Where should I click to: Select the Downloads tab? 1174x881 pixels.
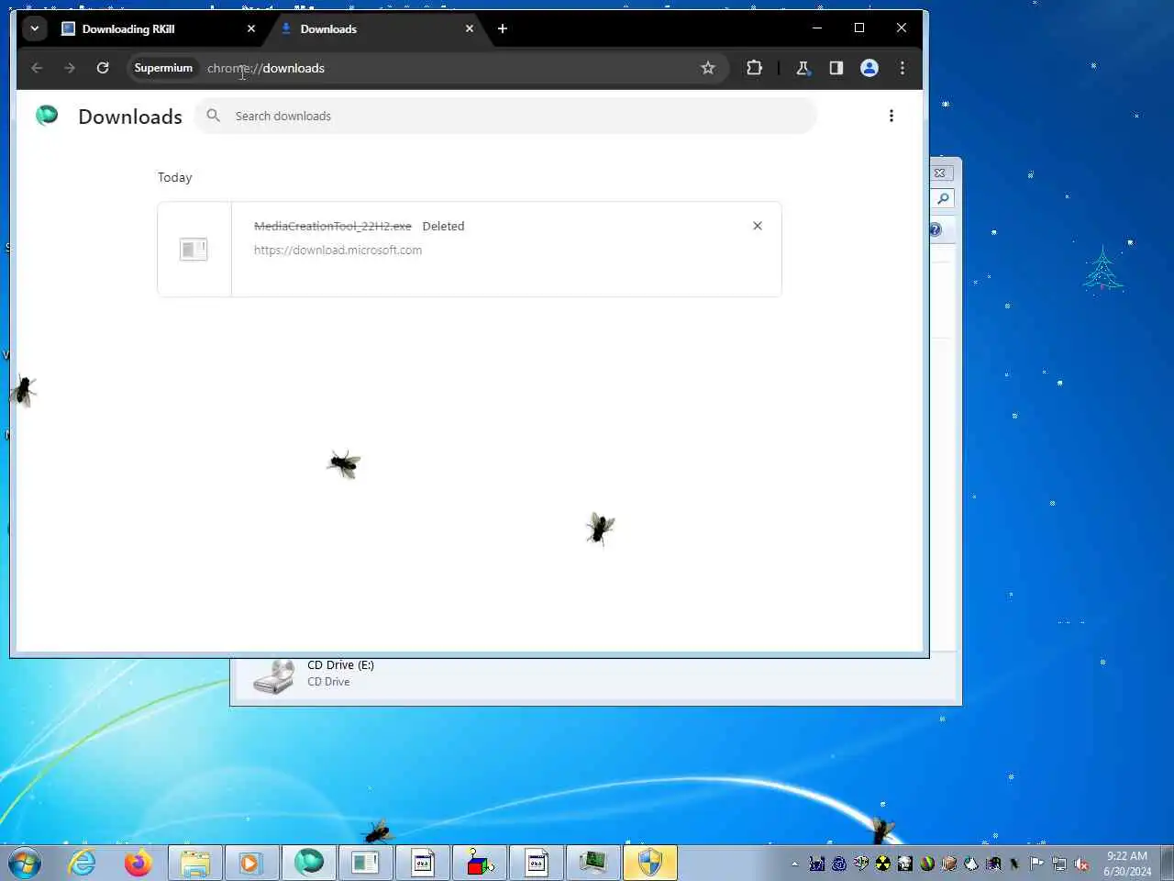[376, 28]
